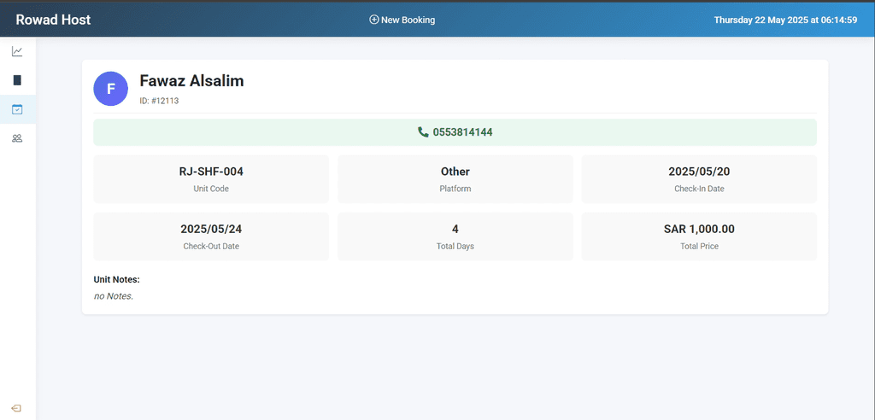875x420 pixels.
Task: Click the 'no Notes.' text
Action: 114,296
